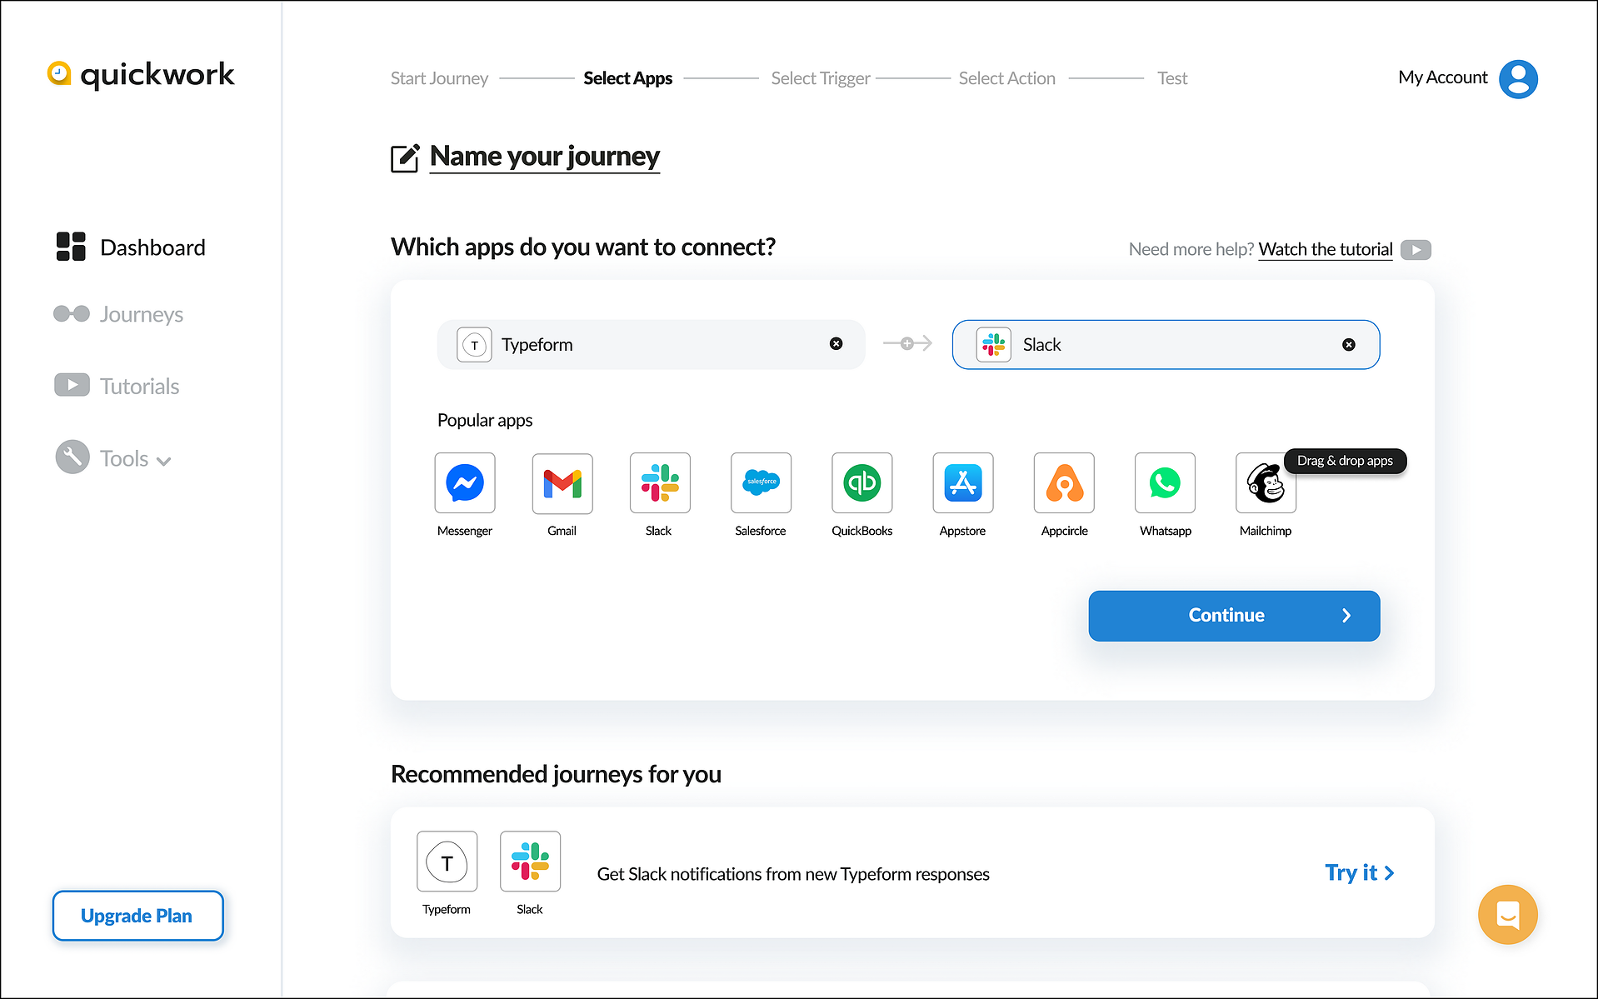Click the 'Popular apps' label

coord(485,421)
